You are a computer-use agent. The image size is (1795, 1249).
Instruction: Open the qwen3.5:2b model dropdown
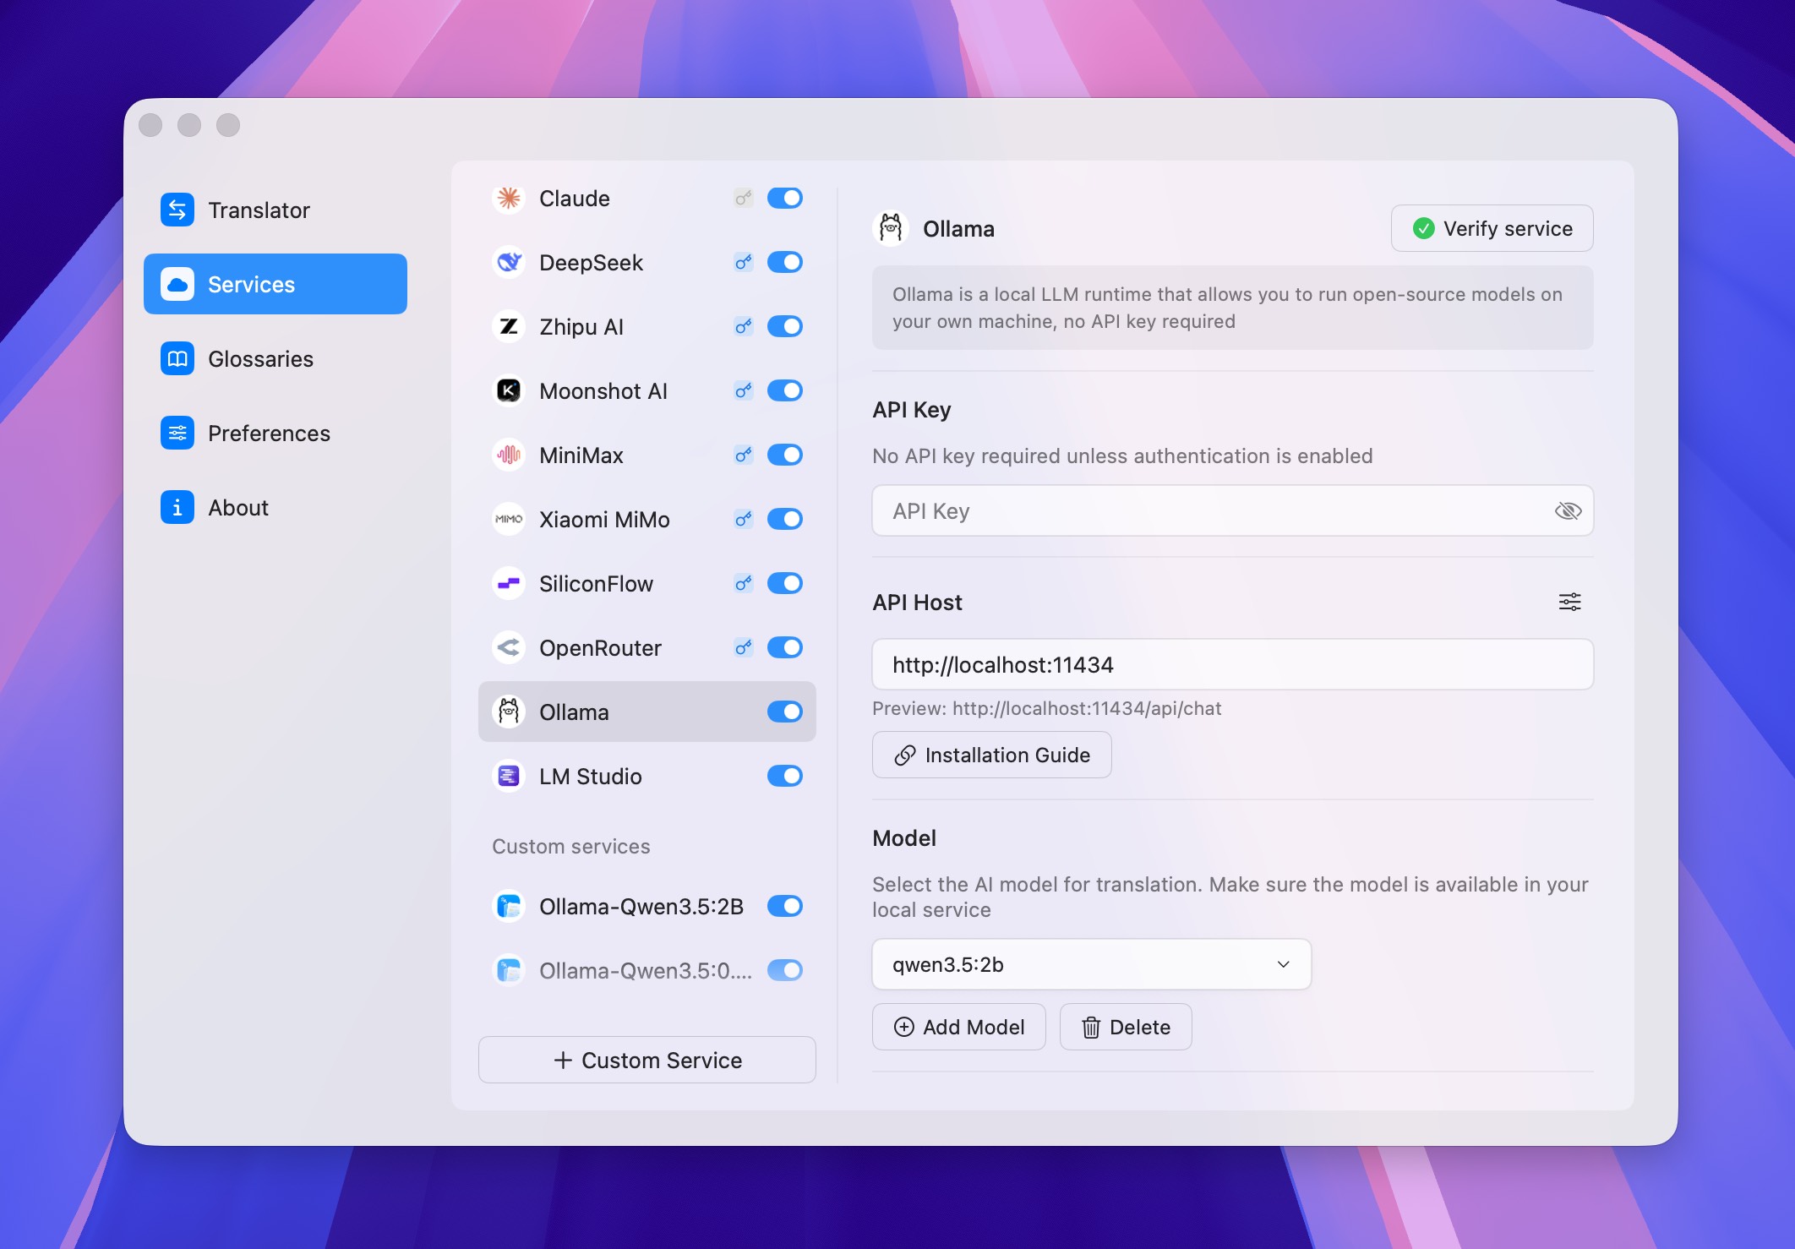pos(1091,964)
